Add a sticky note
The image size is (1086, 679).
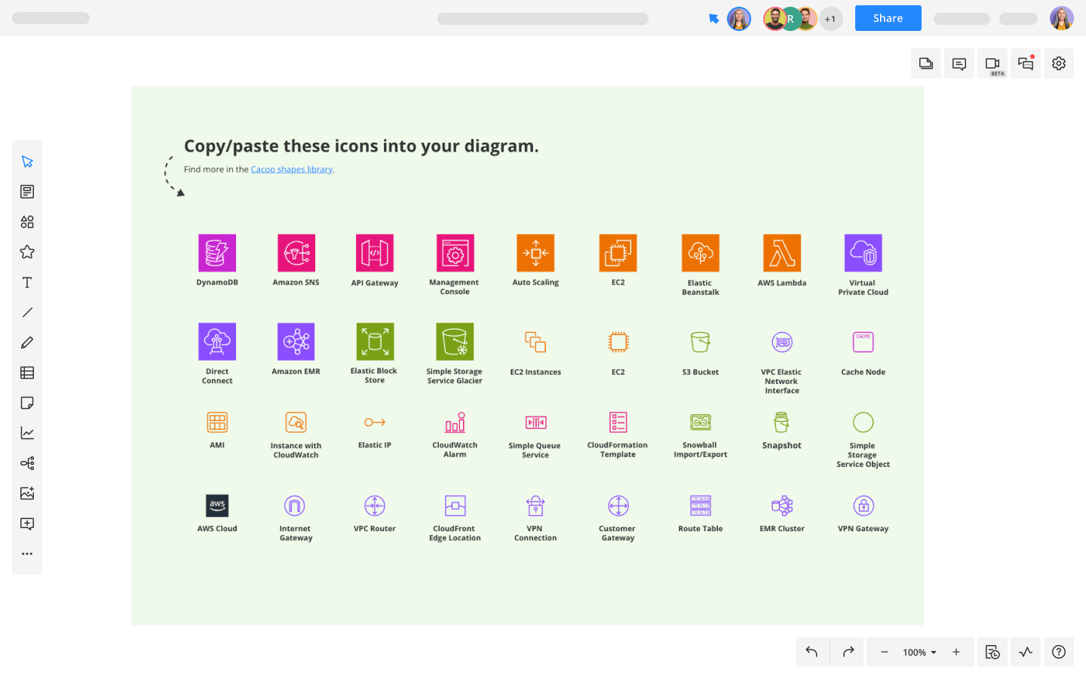click(x=27, y=403)
